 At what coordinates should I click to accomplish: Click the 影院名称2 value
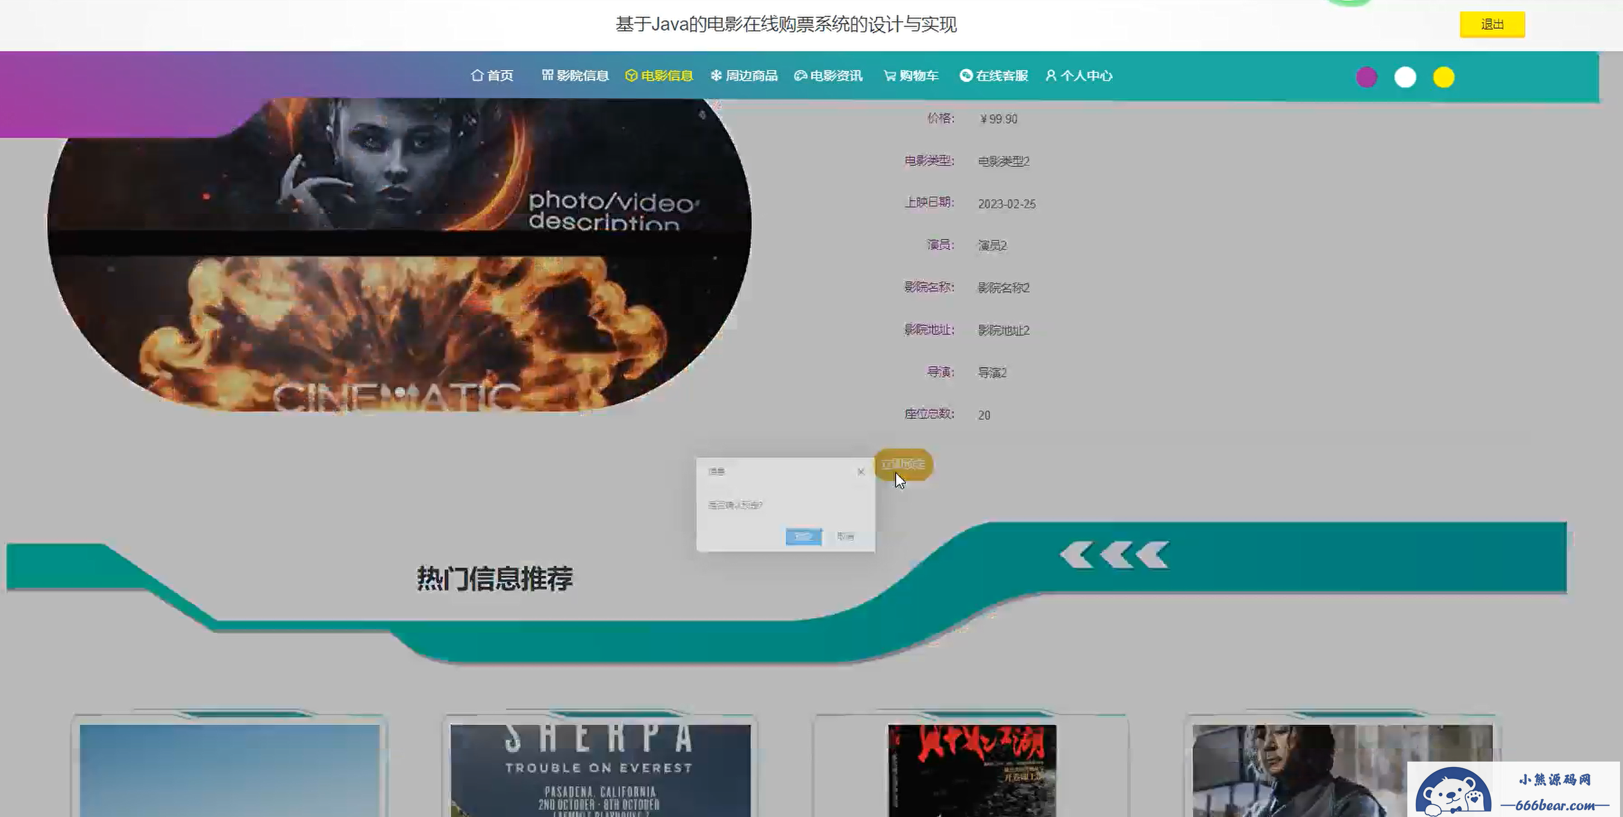[1004, 288]
